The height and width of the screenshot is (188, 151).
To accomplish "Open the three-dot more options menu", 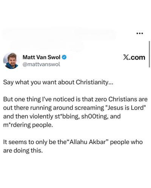I will tap(140, 33).
